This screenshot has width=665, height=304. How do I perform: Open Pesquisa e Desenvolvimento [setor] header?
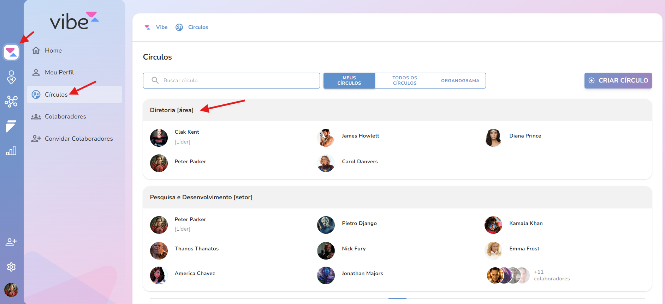(x=397, y=197)
